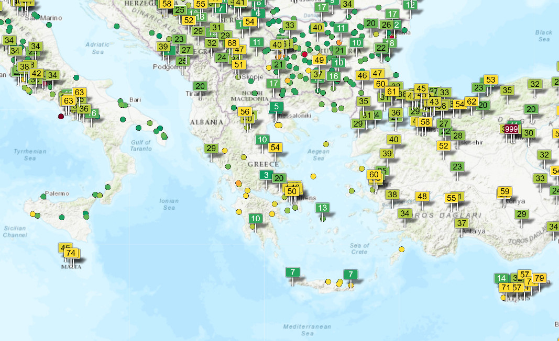Open the 37 marker near Antalya
The width and height of the screenshot is (559, 341).
461,223
